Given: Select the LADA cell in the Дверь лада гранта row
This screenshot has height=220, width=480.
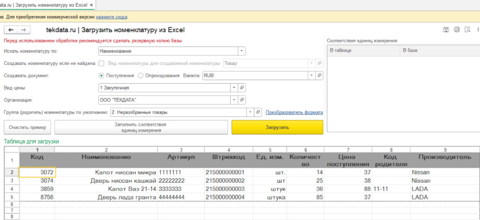Looking at the screenshot, I should coord(445,197).
